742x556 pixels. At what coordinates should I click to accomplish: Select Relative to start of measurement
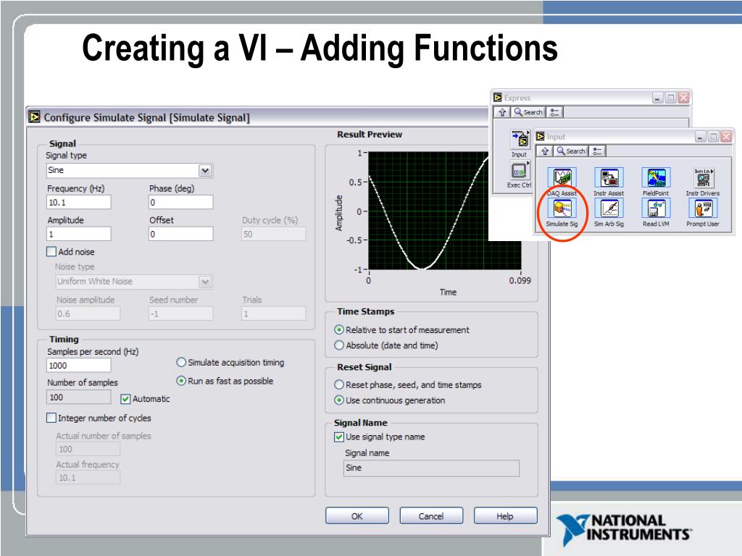click(x=339, y=329)
